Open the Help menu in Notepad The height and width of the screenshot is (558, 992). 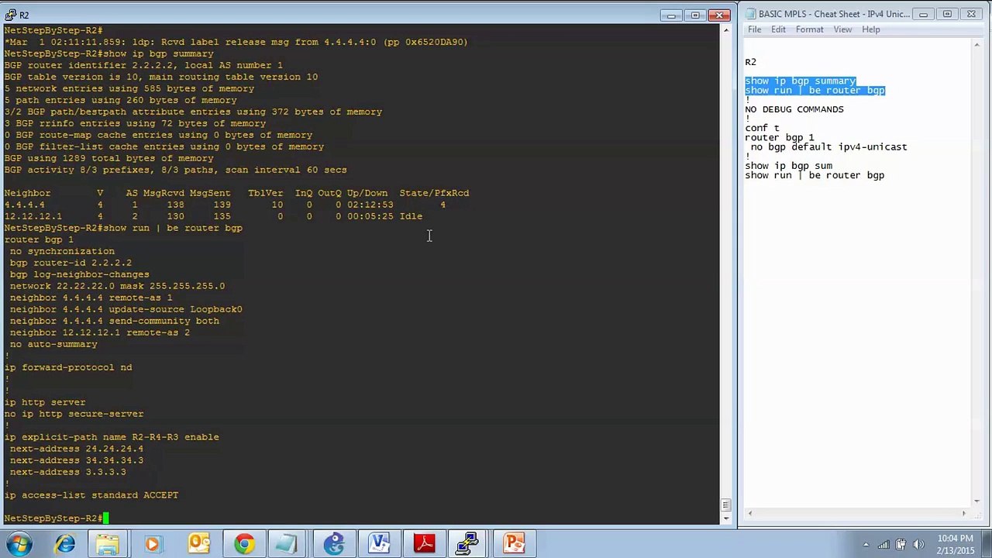coord(871,29)
